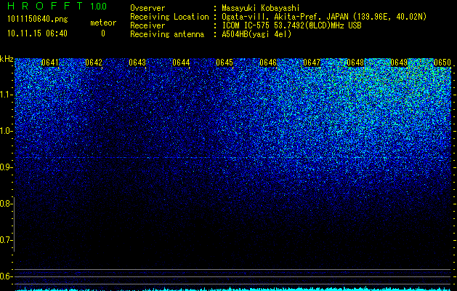Click the kHz axis unit label
Viewport: 457px width, 291px height.
tap(7, 59)
